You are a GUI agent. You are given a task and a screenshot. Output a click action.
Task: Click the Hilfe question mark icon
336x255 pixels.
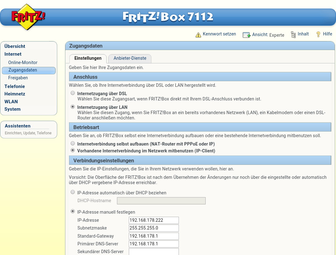coord(318,34)
